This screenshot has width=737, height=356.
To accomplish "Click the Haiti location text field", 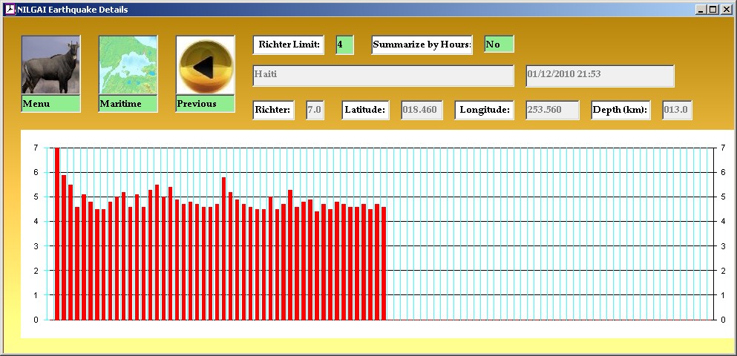I will click(383, 76).
